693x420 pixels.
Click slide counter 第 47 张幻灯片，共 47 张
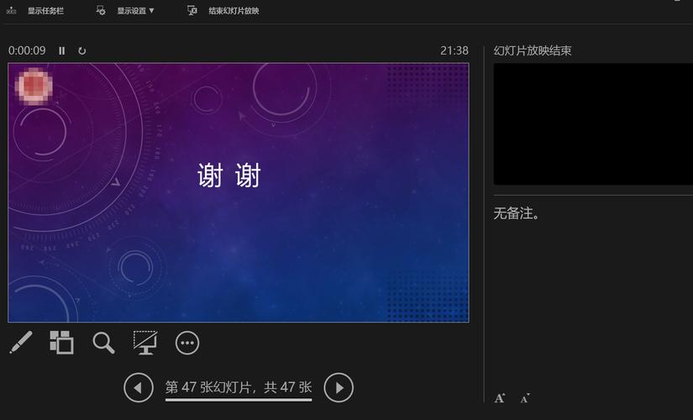click(x=239, y=388)
